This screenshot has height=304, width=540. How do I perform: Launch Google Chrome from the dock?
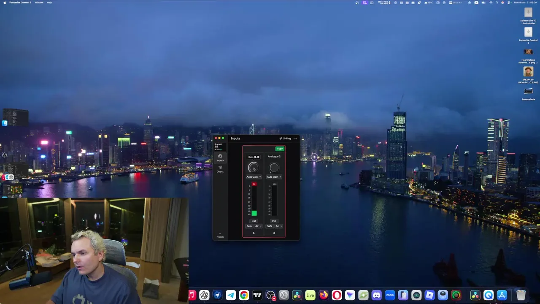coord(244,295)
